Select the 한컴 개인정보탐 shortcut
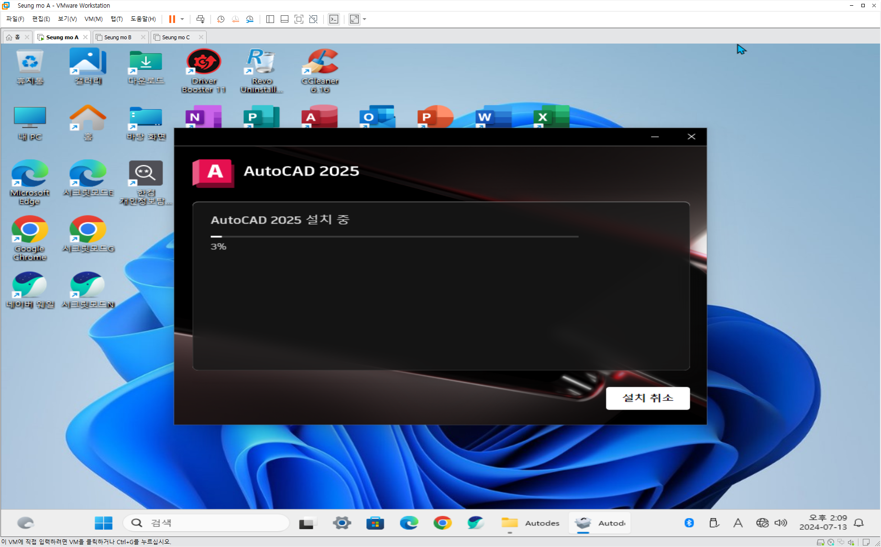The height and width of the screenshot is (547, 881). (146, 183)
